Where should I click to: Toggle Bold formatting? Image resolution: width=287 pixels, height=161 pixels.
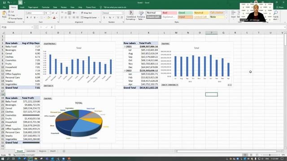point(27,17)
